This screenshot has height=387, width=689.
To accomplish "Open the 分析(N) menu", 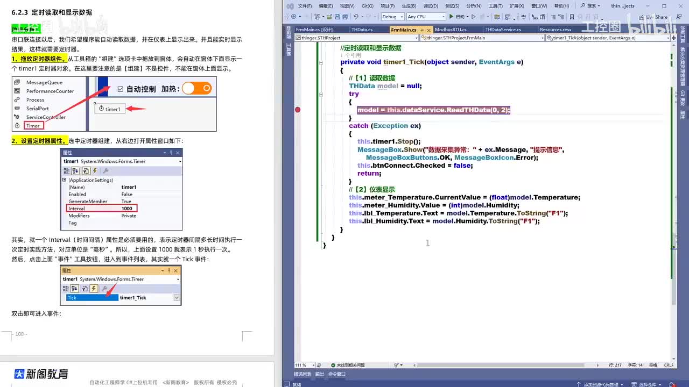I will pyautogui.click(x=474, y=6).
